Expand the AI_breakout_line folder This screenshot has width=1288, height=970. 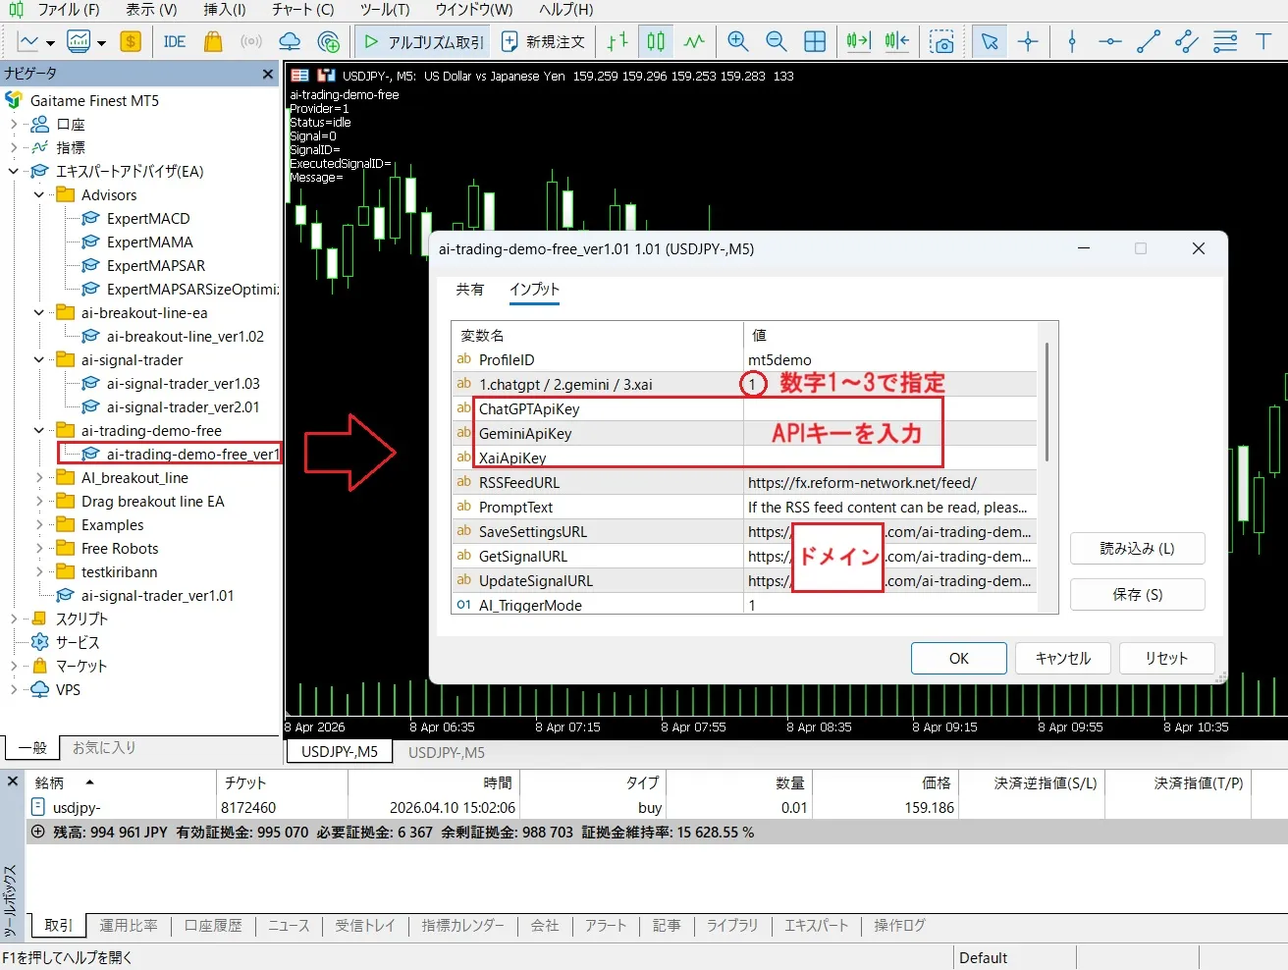tap(39, 477)
